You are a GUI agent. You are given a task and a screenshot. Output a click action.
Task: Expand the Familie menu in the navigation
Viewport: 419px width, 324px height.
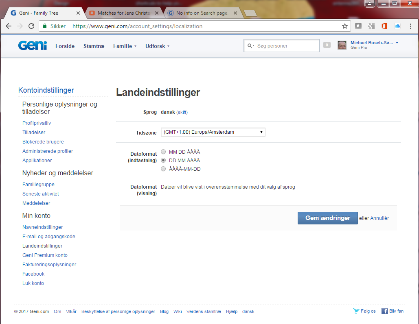click(x=125, y=46)
